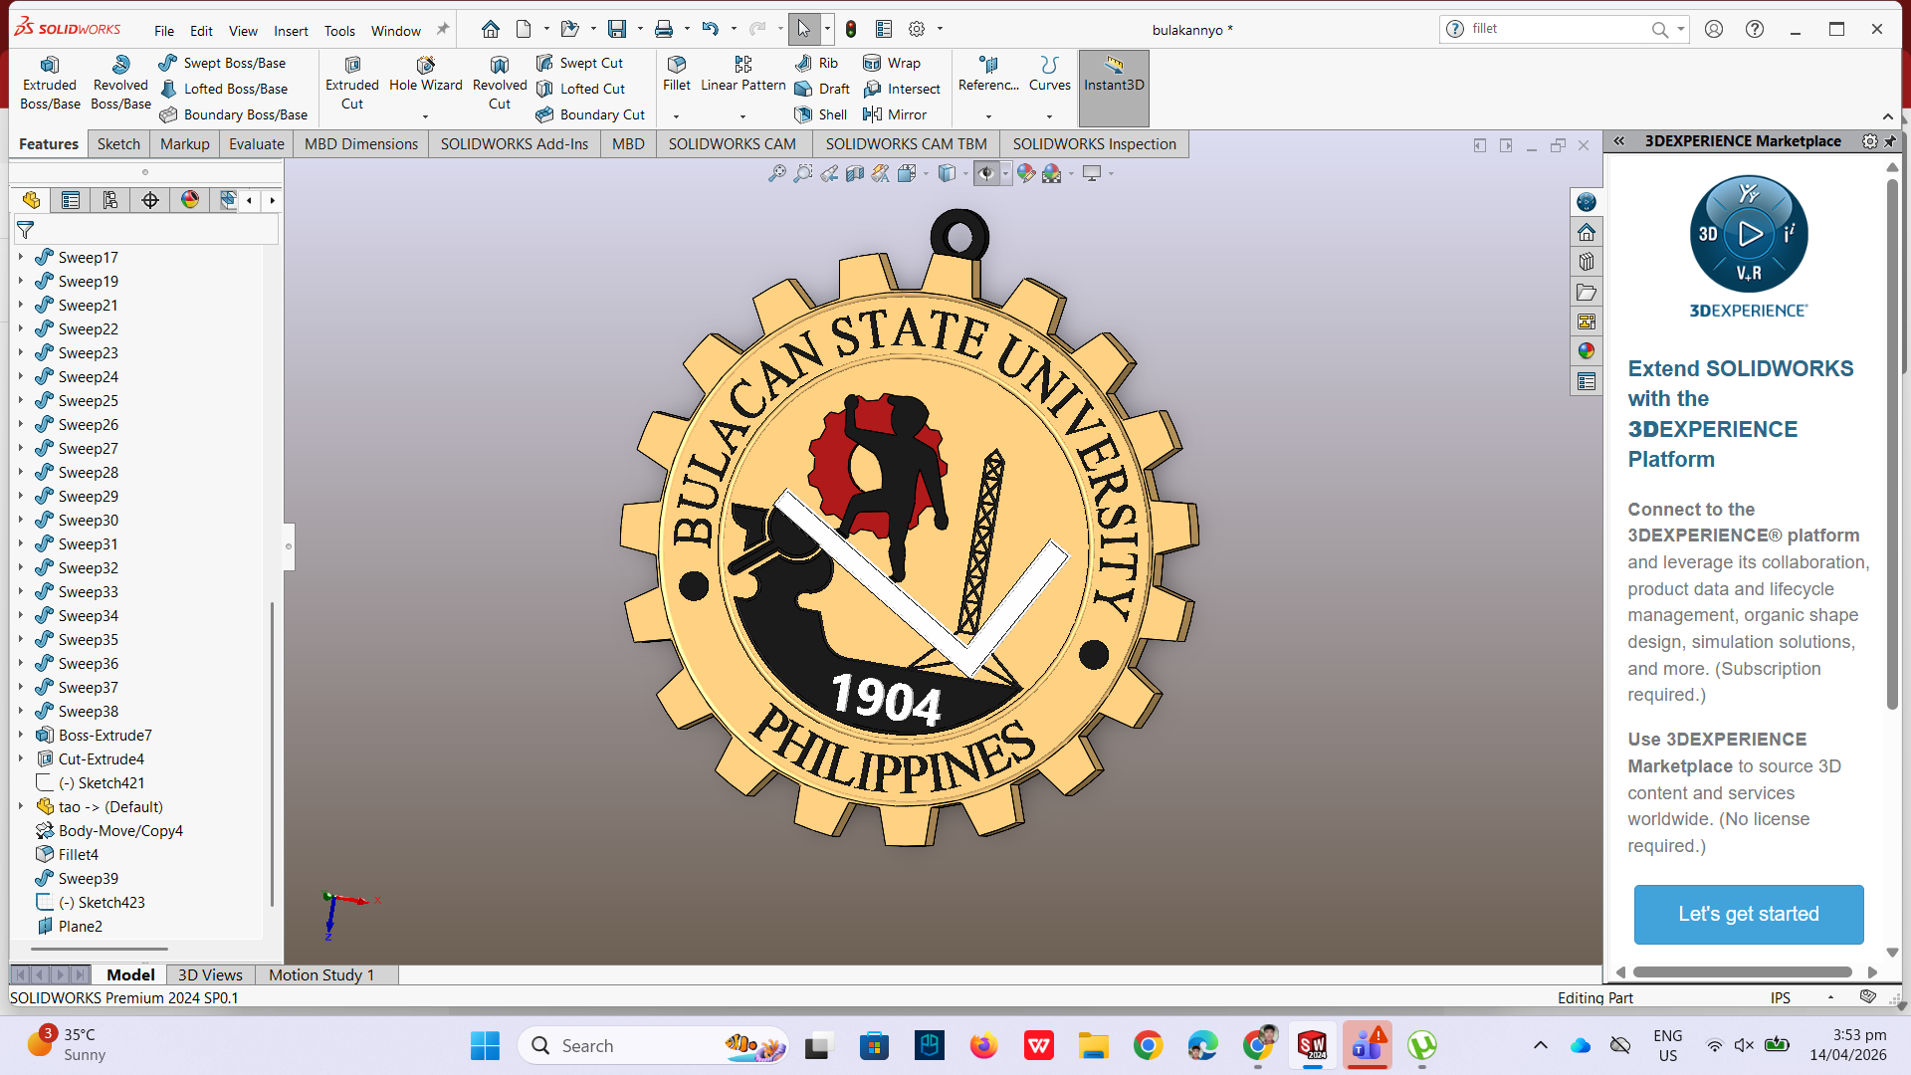Toggle the 3DEXPERIENCE Marketplace pane pin
Screen dimensions: 1911x1075
click(1890, 141)
